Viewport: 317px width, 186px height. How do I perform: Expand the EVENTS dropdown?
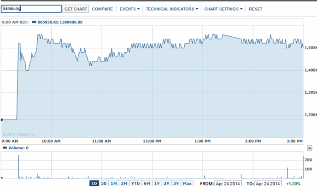tap(129, 9)
